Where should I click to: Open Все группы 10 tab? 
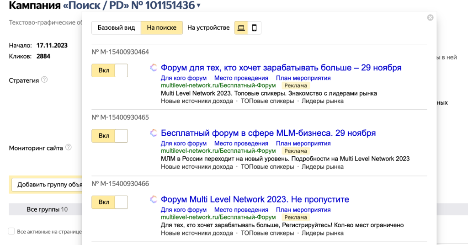pyautogui.click(x=47, y=209)
